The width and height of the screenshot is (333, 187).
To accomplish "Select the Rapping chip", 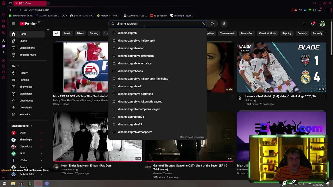I will click(x=287, y=33).
